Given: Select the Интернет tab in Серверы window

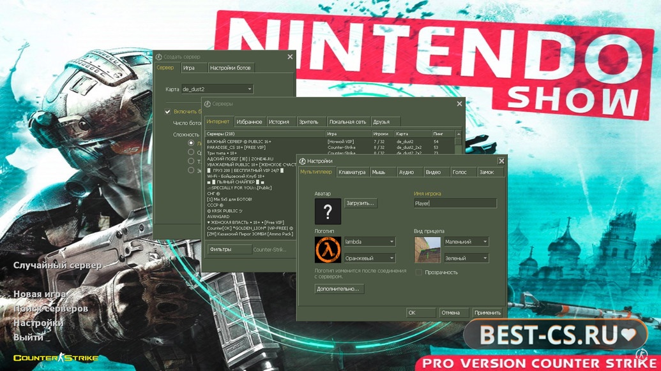Looking at the screenshot, I should pyautogui.click(x=218, y=122).
